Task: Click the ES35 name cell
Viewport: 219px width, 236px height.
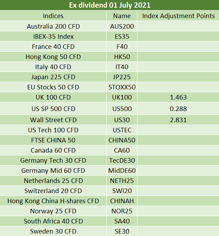Action: click(x=122, y=36)
